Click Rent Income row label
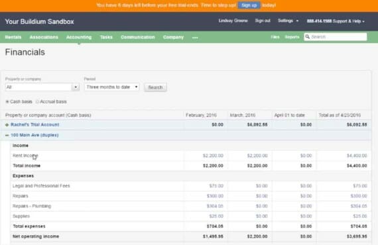The width and height of the screenshot is (378, 245). (x=25, y=156)
